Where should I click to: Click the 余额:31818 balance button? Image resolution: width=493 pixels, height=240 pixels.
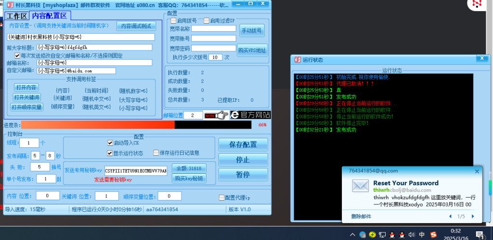(x=189, y=168)
